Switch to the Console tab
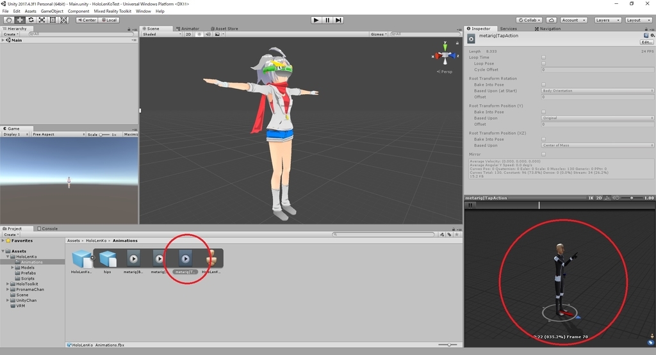The height and width of the screenshot is (355, 656). tap(47, 229)
